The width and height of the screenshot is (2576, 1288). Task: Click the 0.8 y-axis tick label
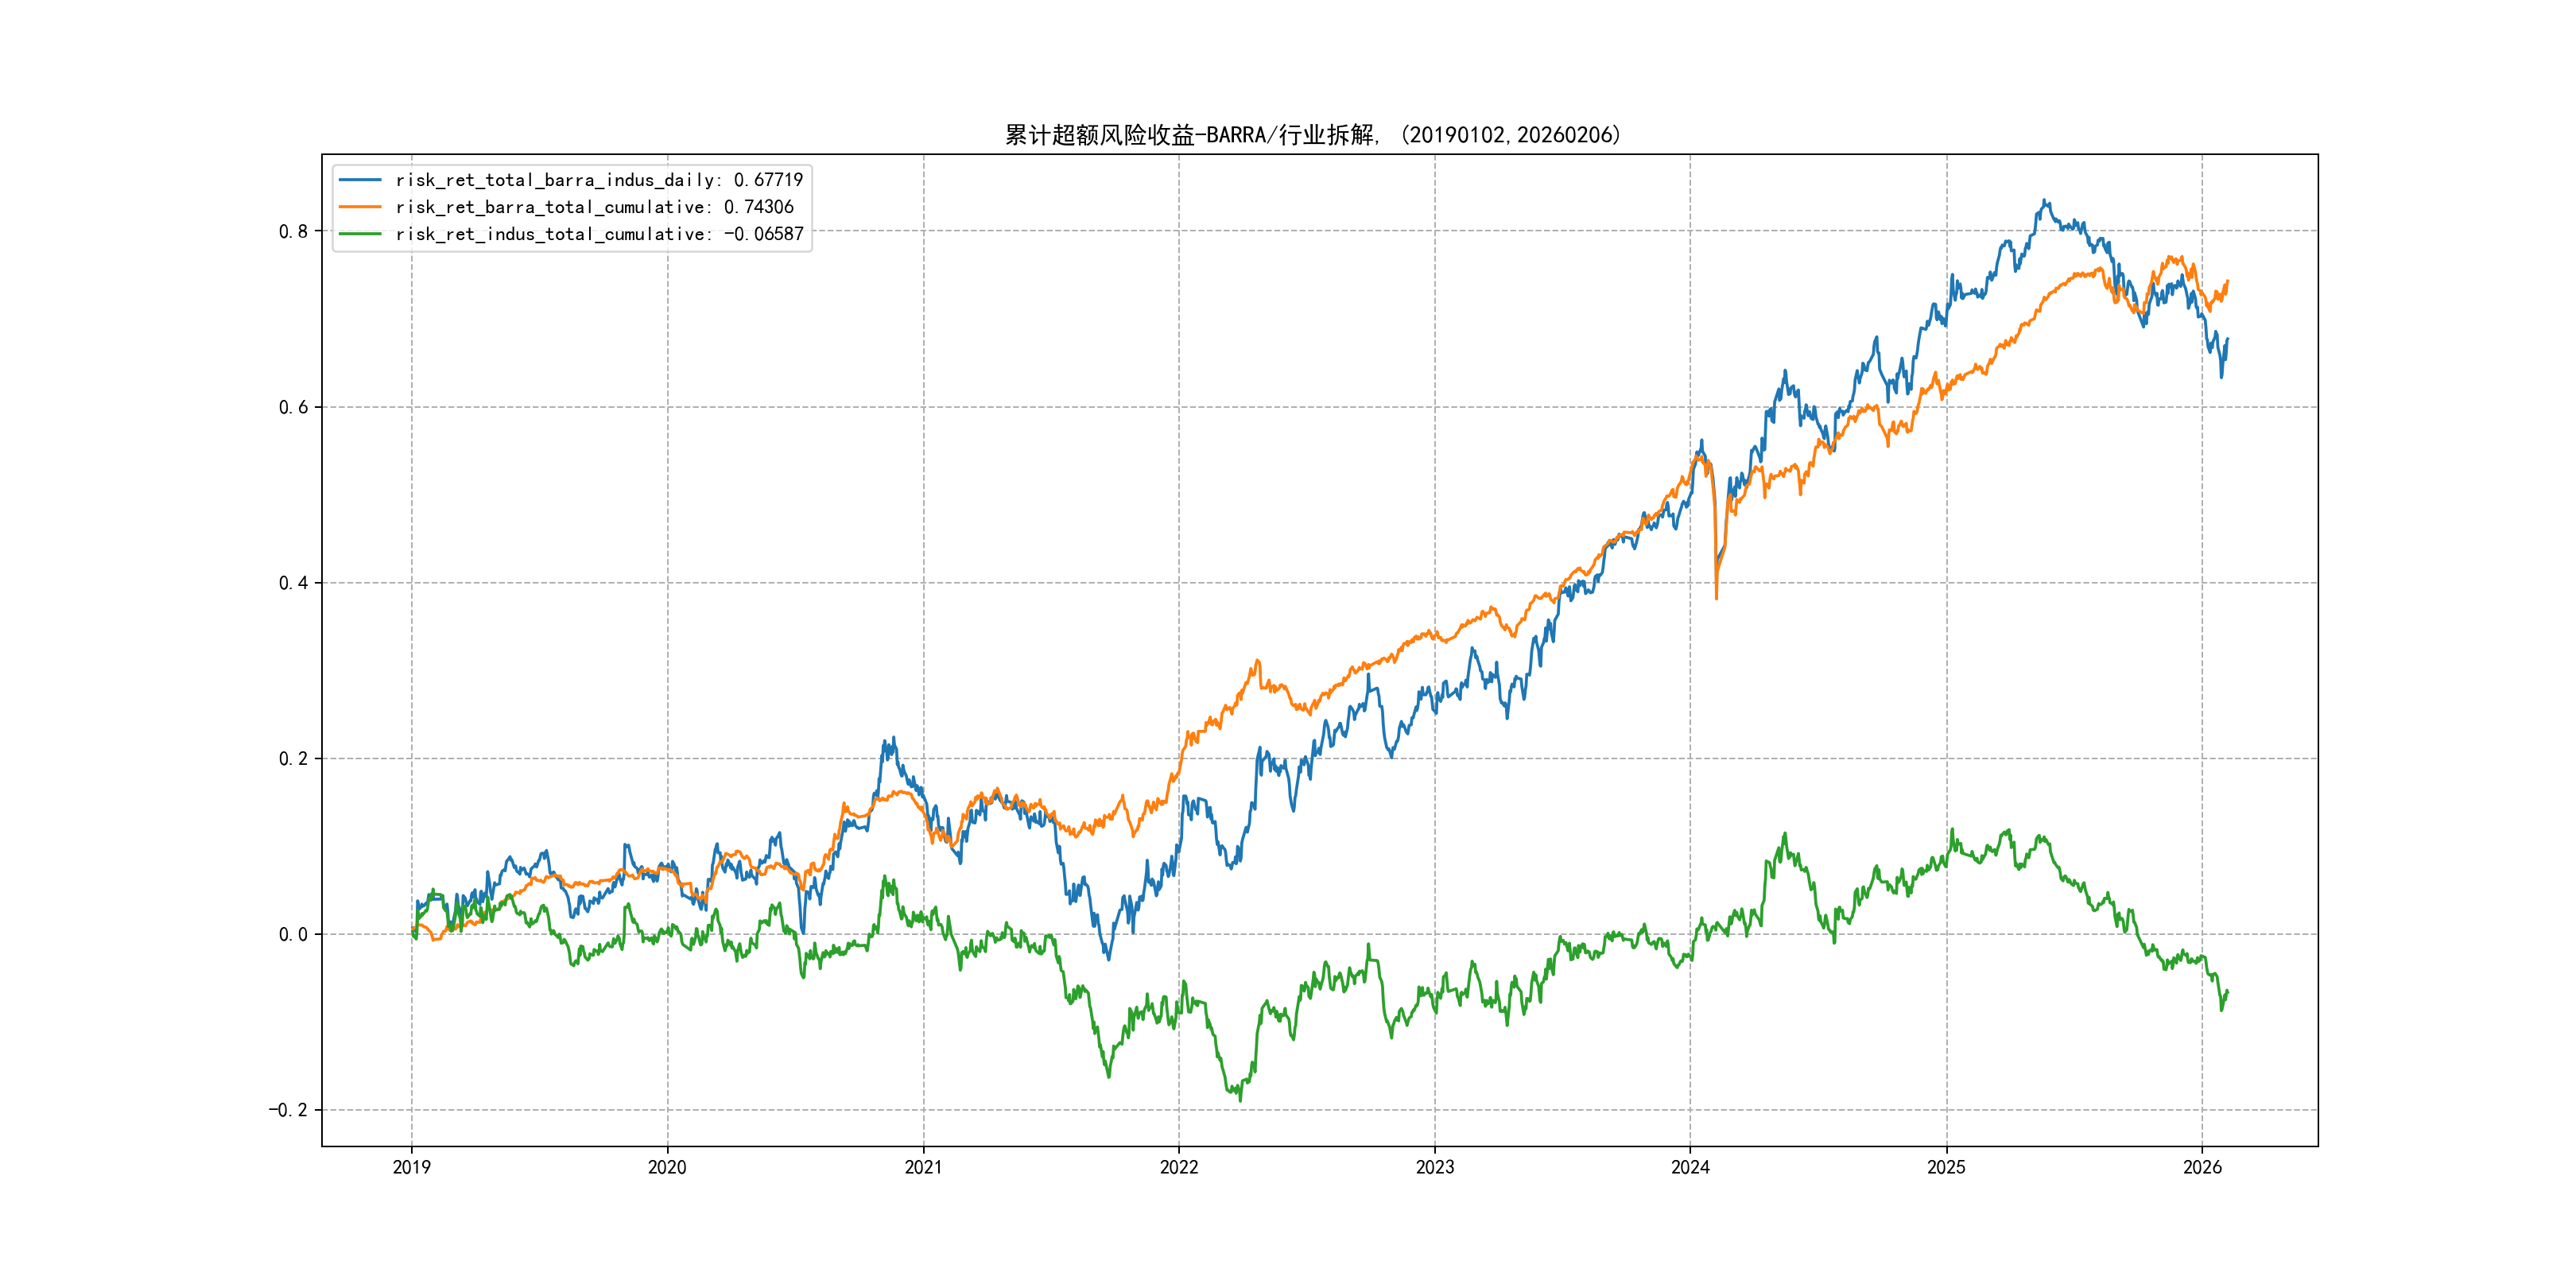(293, 231)
